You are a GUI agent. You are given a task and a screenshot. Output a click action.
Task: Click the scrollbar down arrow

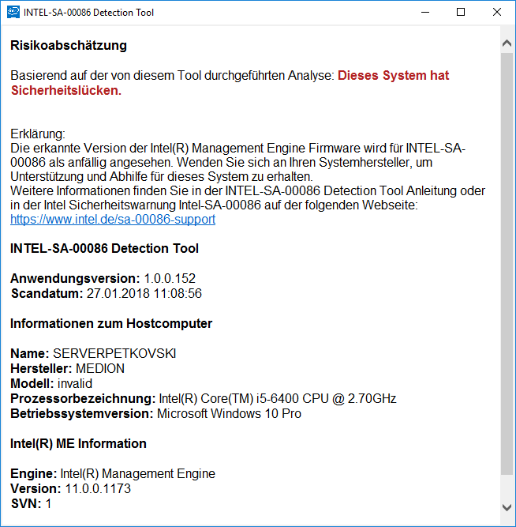coord(507,506)
